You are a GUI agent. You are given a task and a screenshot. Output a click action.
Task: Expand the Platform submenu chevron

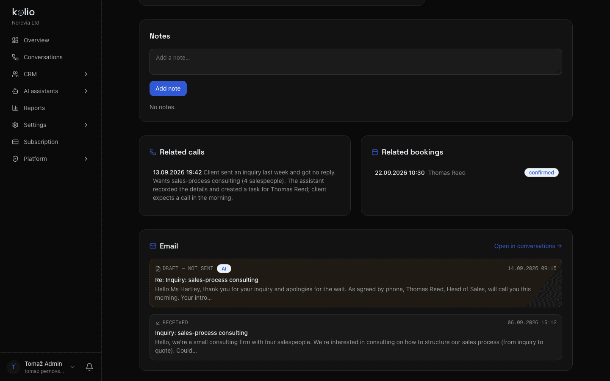pyautogui.click(x=86, y=159)
